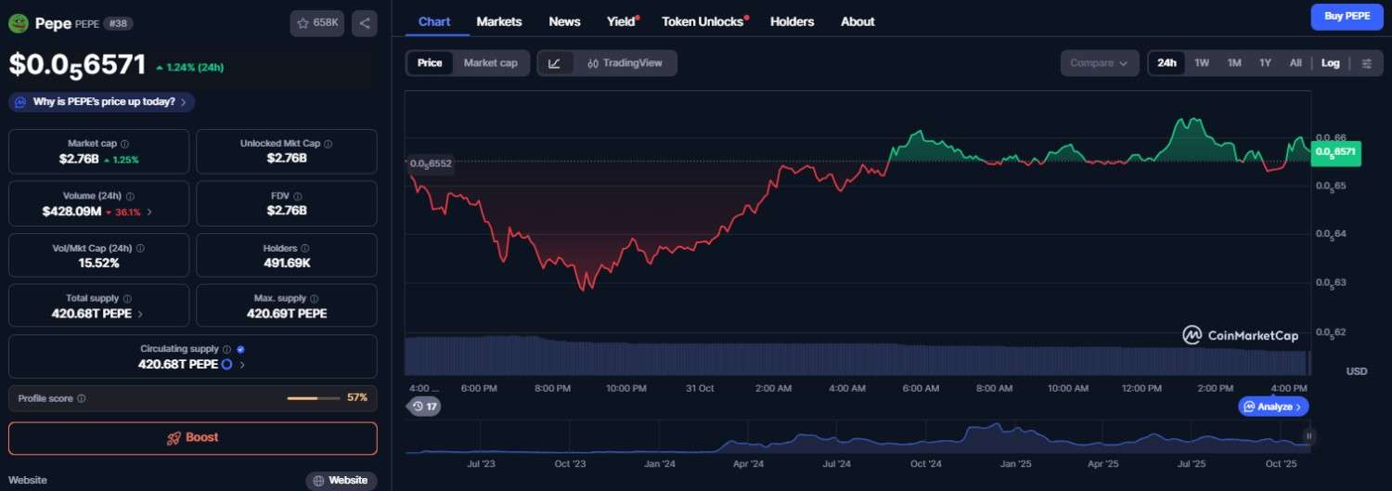This screenshot has width=1392, height=491.
Task: Open Why is PEPE's price up today
Action: coord(102,102)
